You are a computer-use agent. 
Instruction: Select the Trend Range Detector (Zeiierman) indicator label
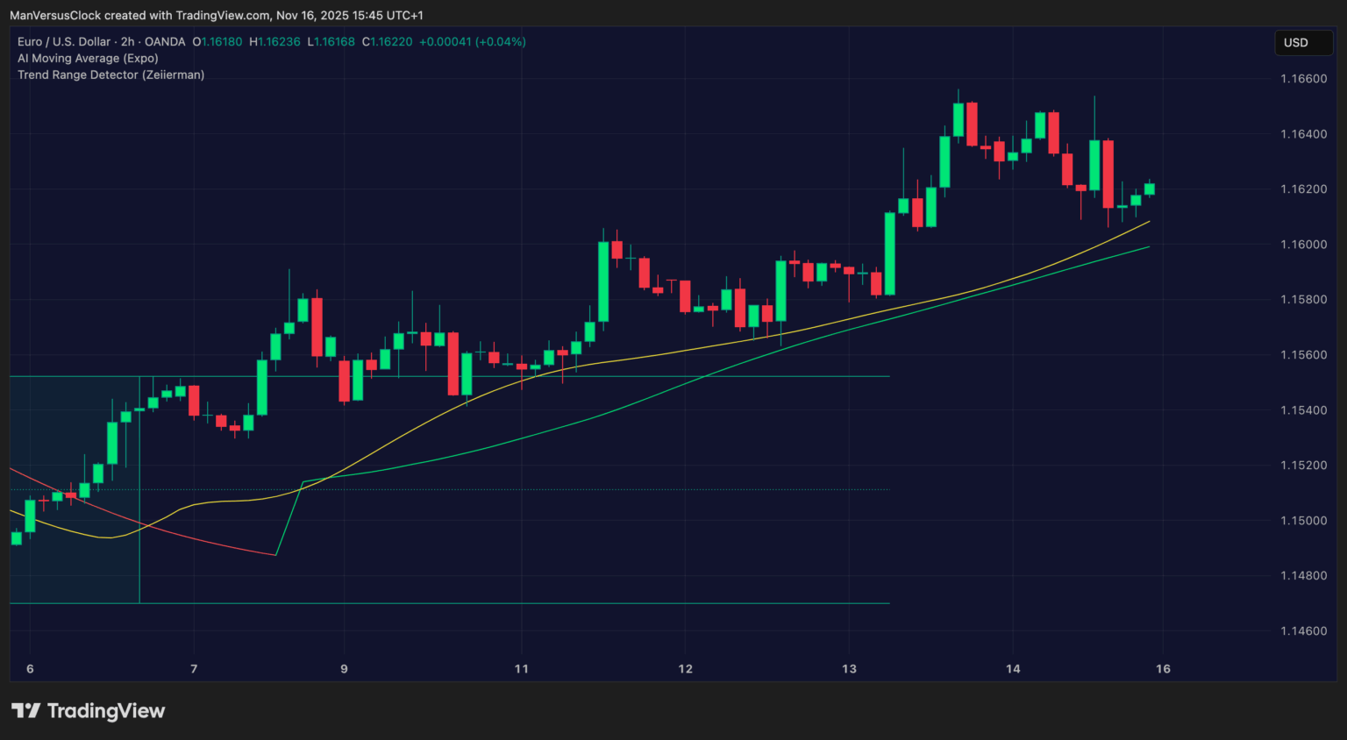tap(111, 75)
